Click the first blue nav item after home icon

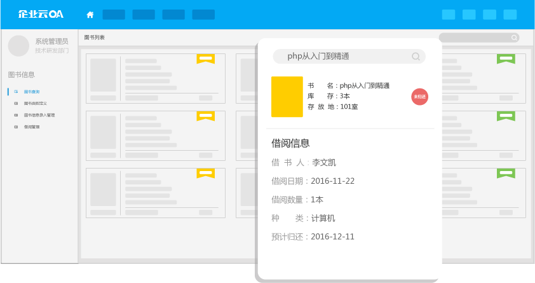[x=114, y=15]
